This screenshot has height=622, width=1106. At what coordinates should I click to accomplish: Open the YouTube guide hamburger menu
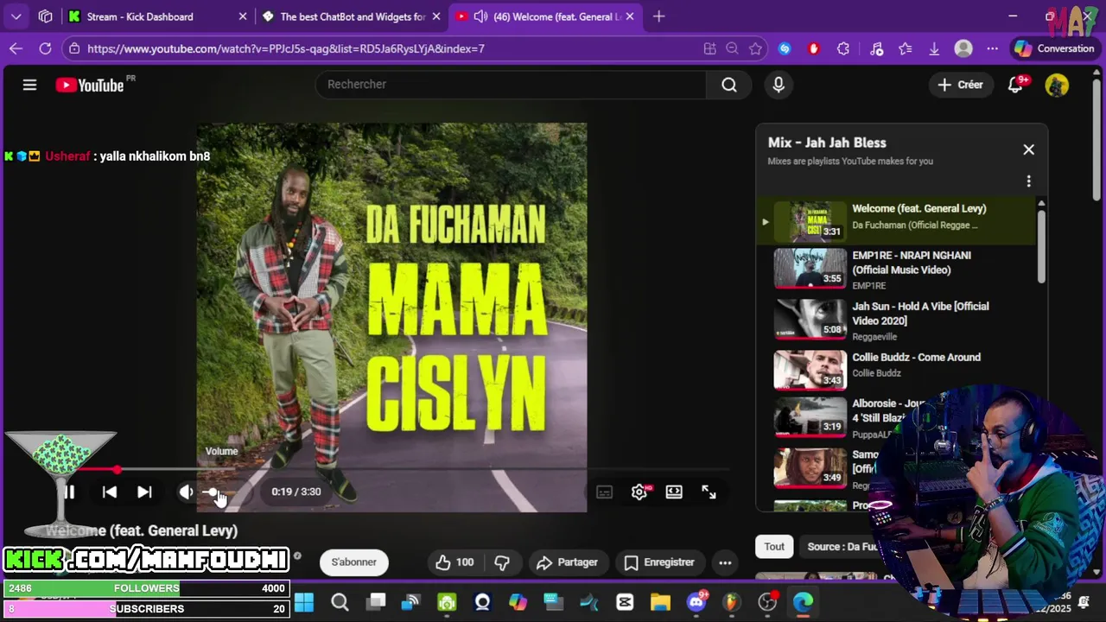tap(29, 85)
